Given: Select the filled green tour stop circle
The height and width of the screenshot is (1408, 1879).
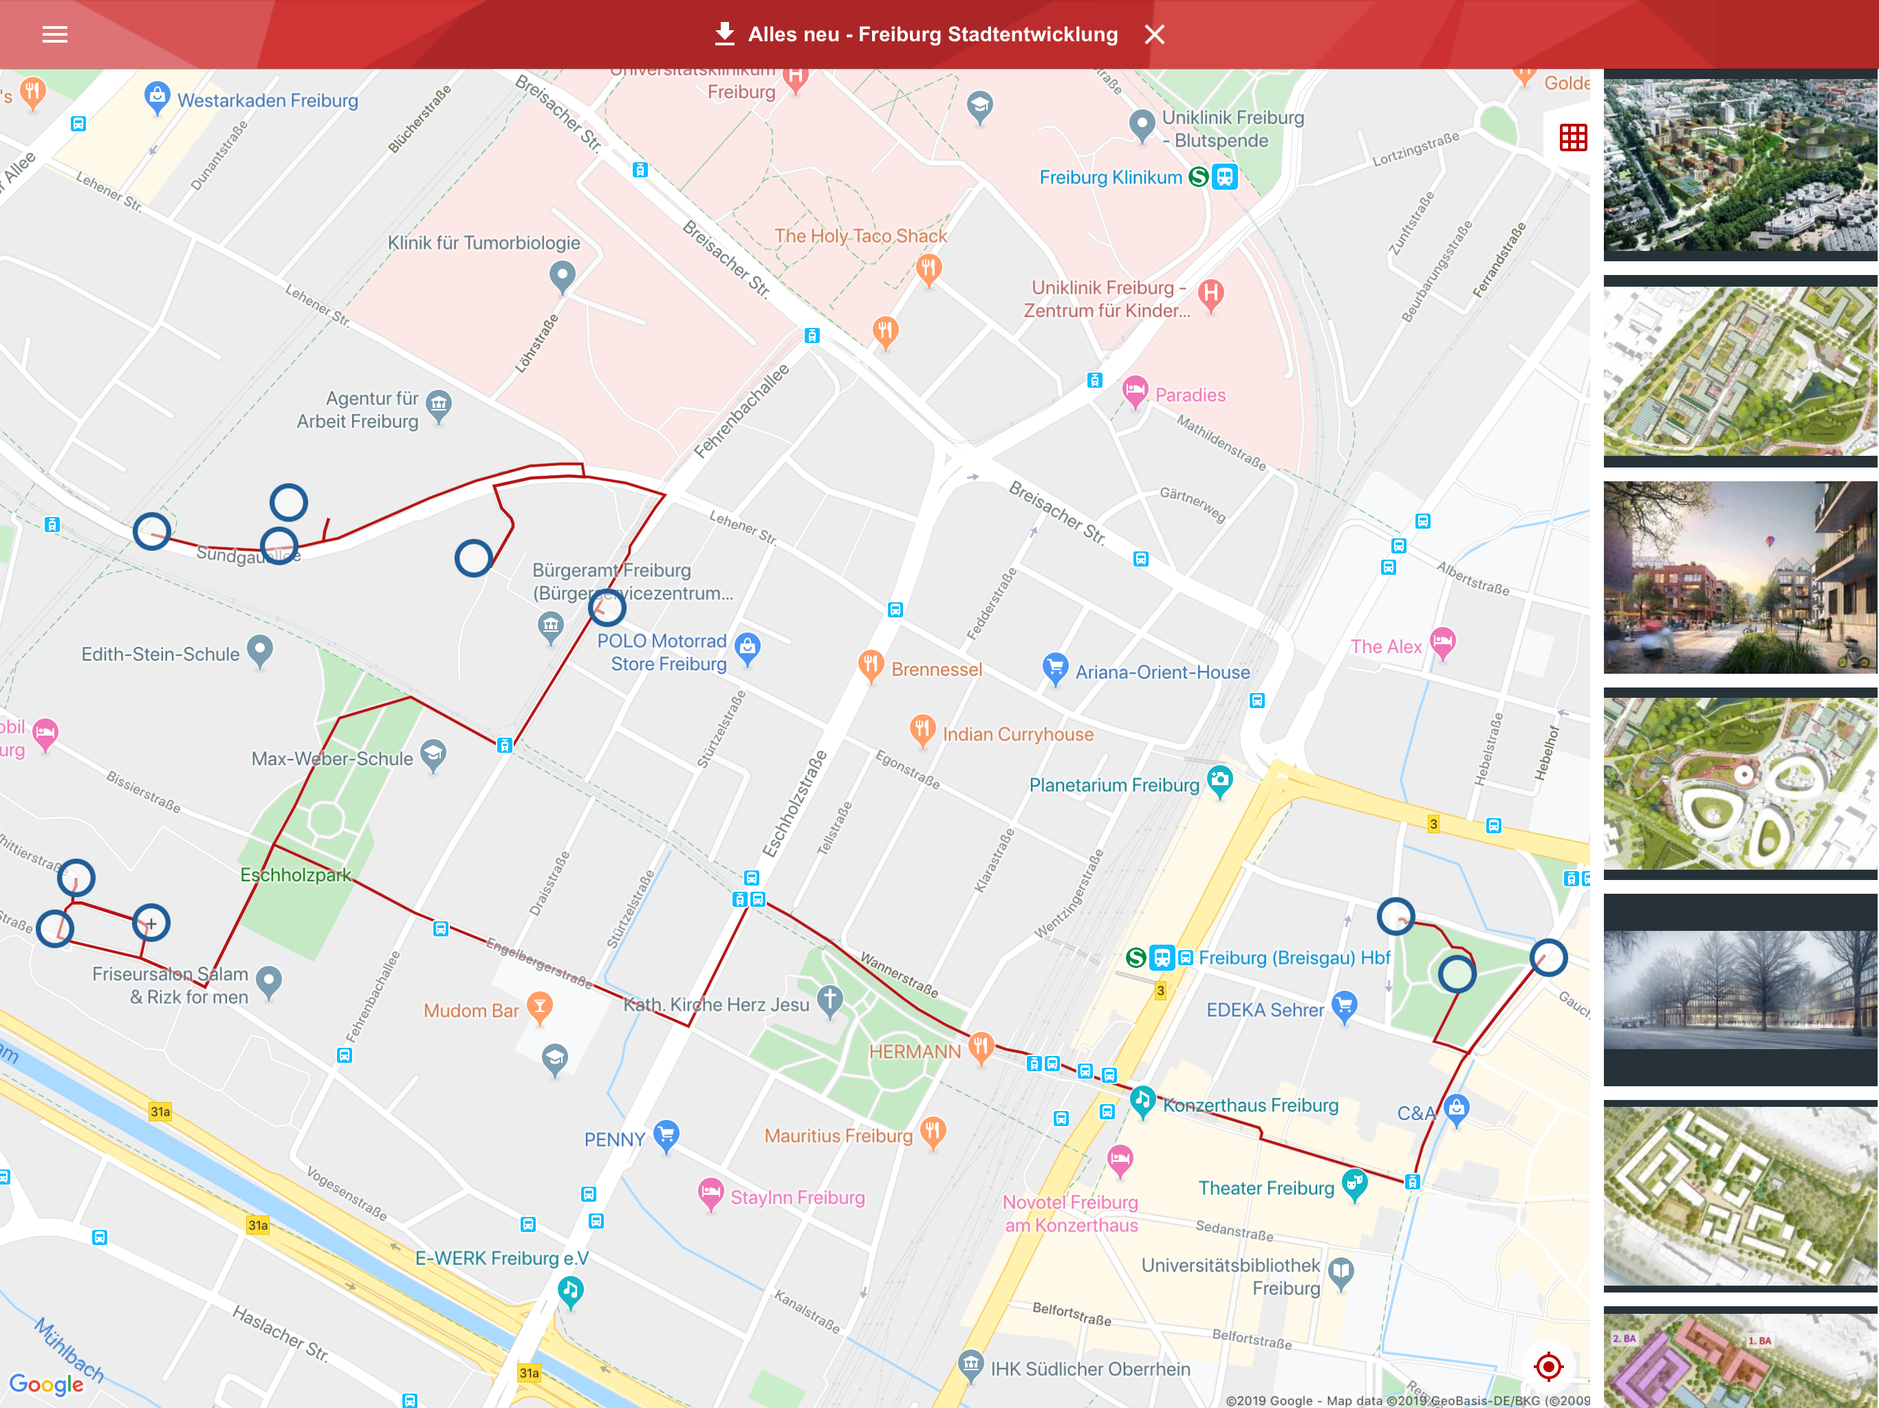Looking at the screenshot, I should 1457,974.
